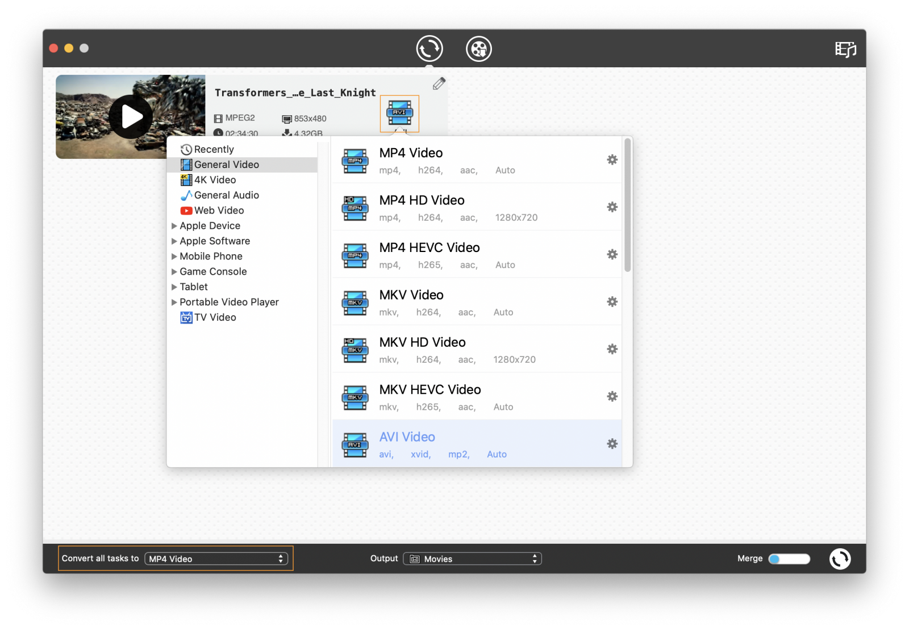Choose the MP4 Video format title
Image resolution: width=909 pixels, height=630 pixels.
411,153
